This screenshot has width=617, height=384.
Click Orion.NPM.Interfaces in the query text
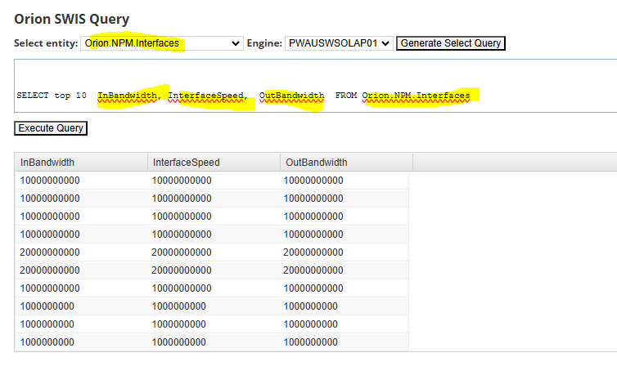point(416,96)
